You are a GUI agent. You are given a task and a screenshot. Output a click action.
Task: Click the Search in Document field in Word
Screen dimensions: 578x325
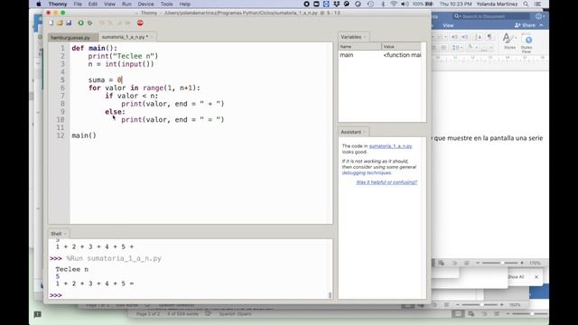pos(492,16)
